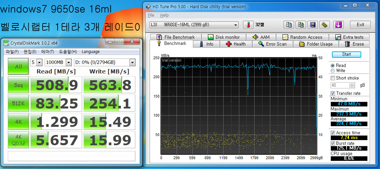This screenshot has width=380, height=169.
Task: Enable the Short stroke checkbox
Action: (333, 78)
